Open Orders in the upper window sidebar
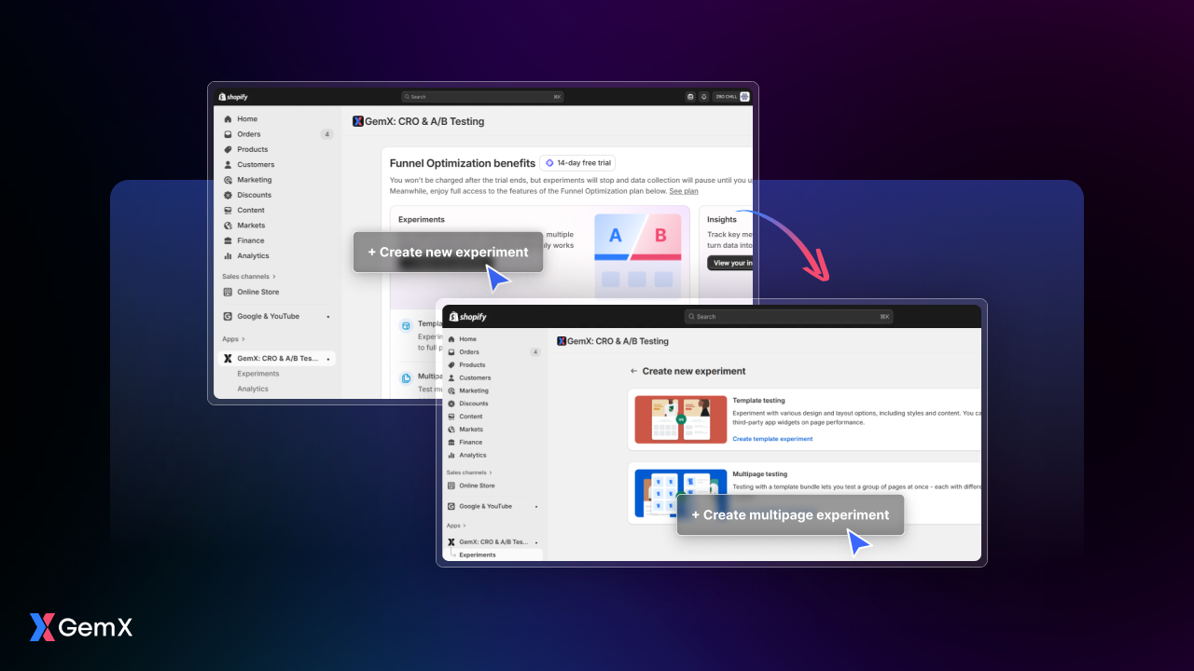1194x671 pixels. click(x=248, y=134)
